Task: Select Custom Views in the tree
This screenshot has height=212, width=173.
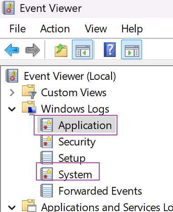Action: (x=74, y=93)
